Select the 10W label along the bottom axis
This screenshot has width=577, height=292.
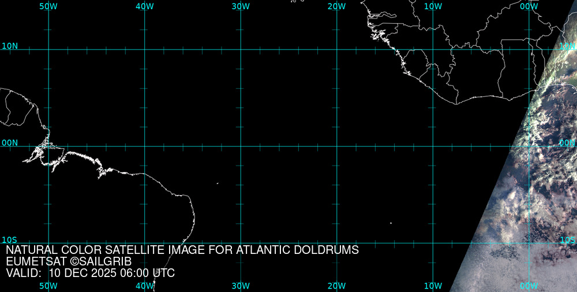(433, 286)
